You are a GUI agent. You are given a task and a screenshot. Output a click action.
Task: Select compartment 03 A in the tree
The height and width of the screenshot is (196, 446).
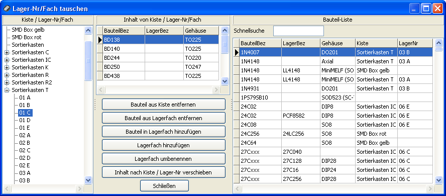[x=25, y=173]
